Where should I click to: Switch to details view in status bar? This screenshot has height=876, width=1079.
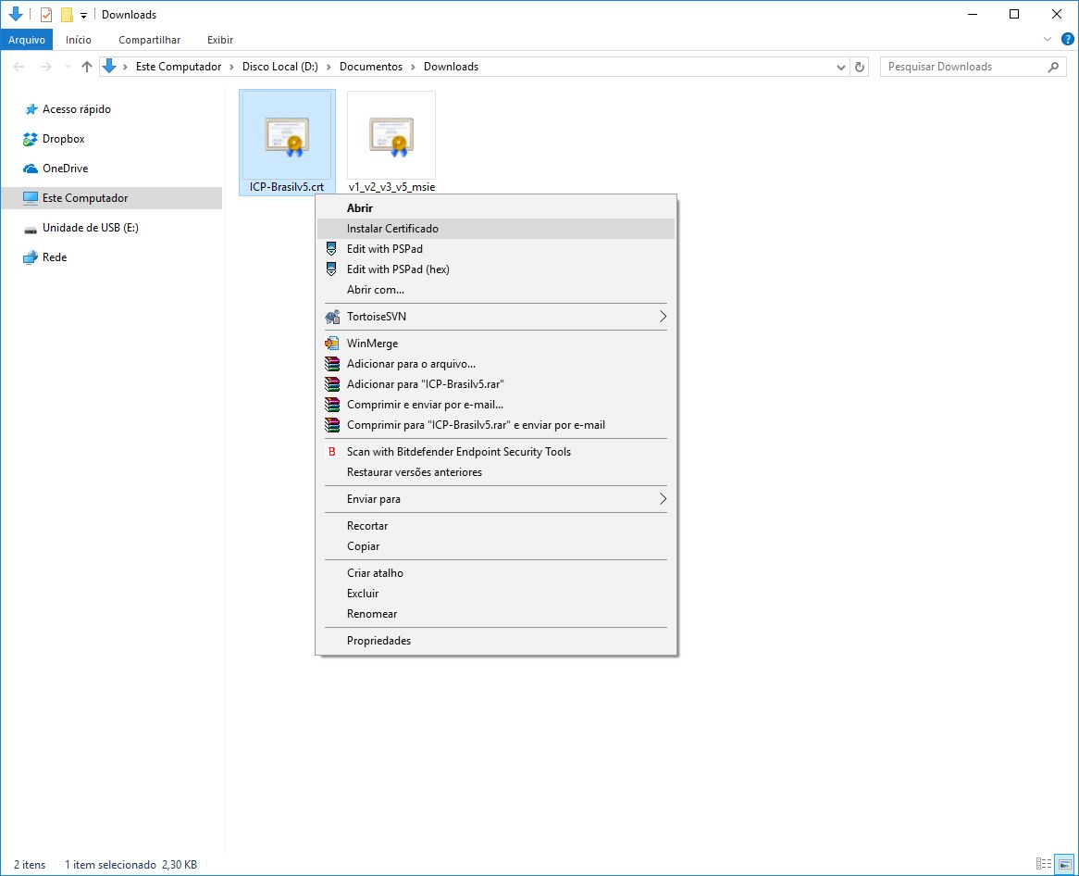[1044, 864]
